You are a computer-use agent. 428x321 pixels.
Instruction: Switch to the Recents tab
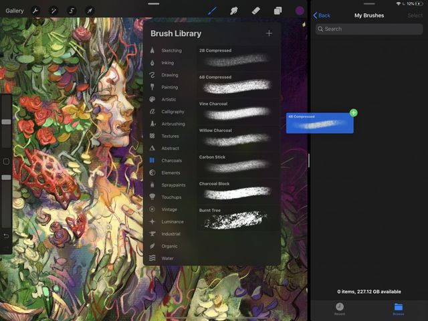[x=340, y=309]
